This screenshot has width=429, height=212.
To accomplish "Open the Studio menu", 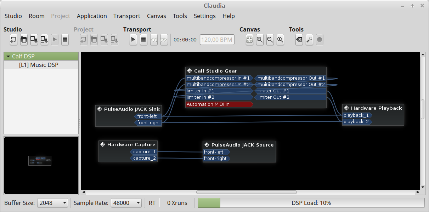I will (13, 16).
